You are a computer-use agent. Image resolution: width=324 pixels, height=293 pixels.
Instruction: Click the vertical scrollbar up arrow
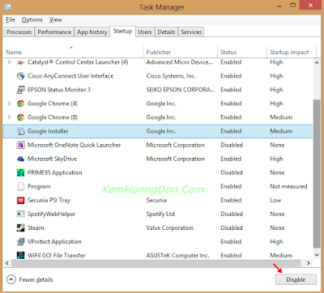[317, 63]
